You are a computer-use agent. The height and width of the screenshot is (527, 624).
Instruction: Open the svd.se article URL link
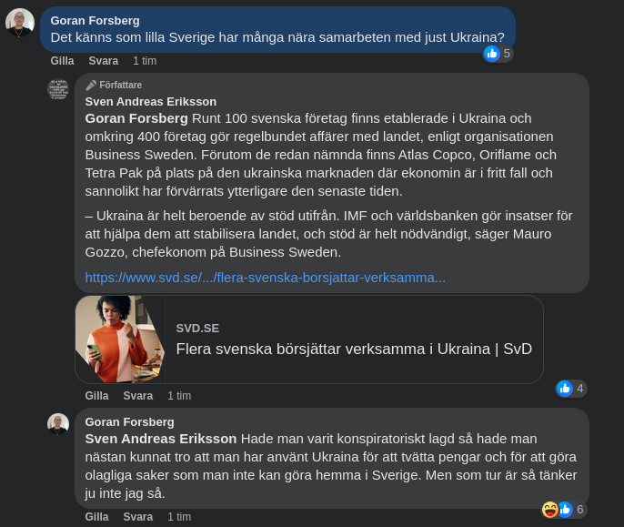(265, 277)
